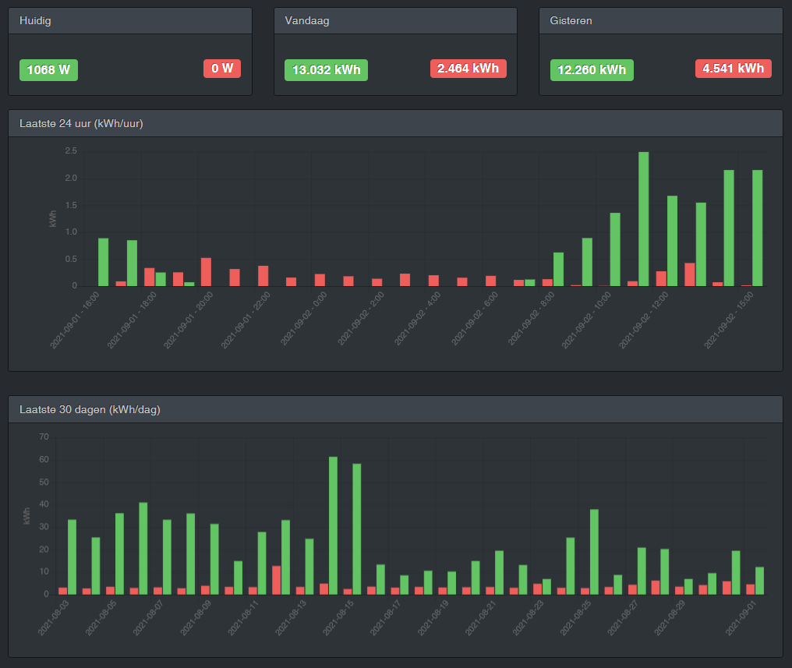Click the 2021-09-02 - 15:00 axis label
Image resolution: width=792 pixels, height=668 pixels.
point(729,320)
